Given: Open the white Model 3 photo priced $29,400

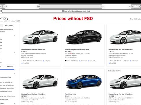Looking at the screenshot, I should pyautogui.click(x=40, y=37).
